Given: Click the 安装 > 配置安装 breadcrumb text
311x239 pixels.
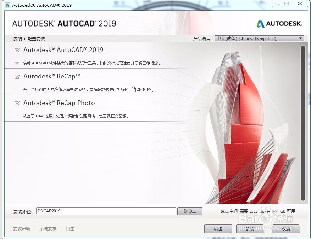Looking at the screenshot, I should (x=29, y=39).
